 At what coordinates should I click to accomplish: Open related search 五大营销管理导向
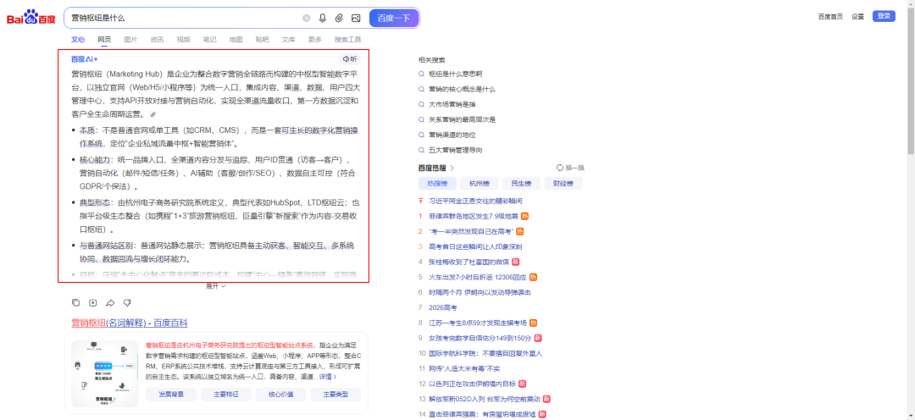tap(455, 150)
